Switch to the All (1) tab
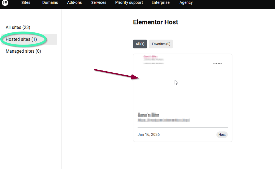The height and width of the screenshot is (169, 275). point(140,44)
